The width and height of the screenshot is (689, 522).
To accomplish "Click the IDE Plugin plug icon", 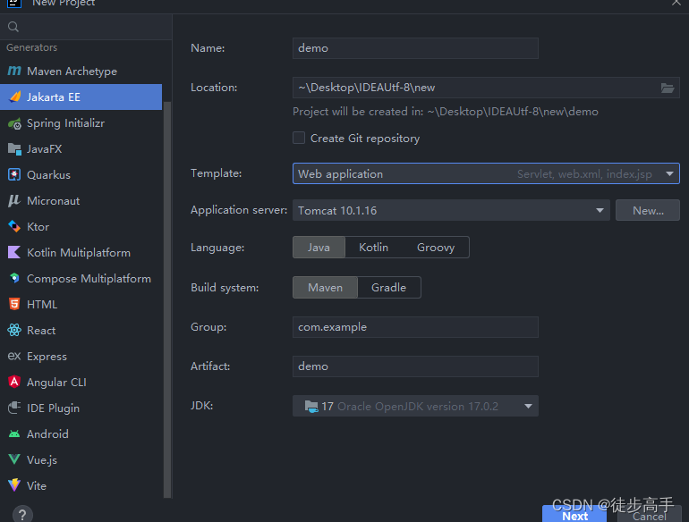I will point(14,408).
